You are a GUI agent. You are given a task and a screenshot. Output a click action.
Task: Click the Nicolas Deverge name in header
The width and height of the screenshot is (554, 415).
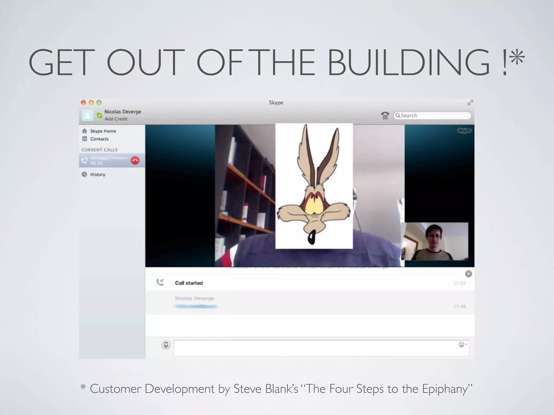click(123, 112)
